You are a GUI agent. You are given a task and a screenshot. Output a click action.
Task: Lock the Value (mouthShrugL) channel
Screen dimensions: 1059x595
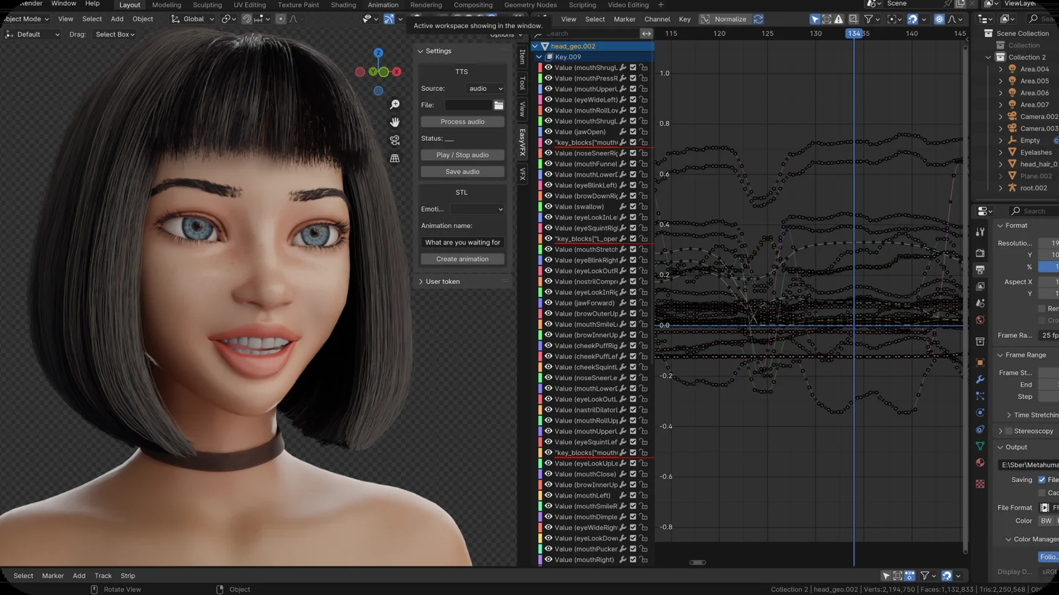tap(643, 67)
